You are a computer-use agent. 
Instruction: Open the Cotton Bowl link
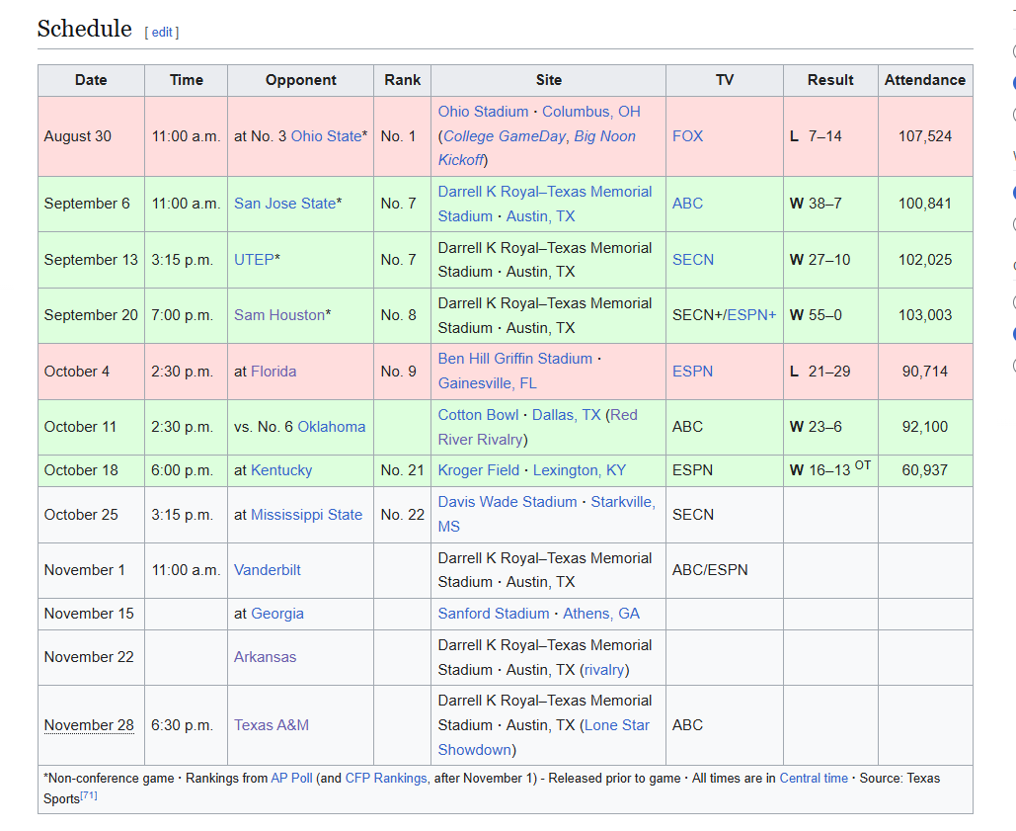478,415
